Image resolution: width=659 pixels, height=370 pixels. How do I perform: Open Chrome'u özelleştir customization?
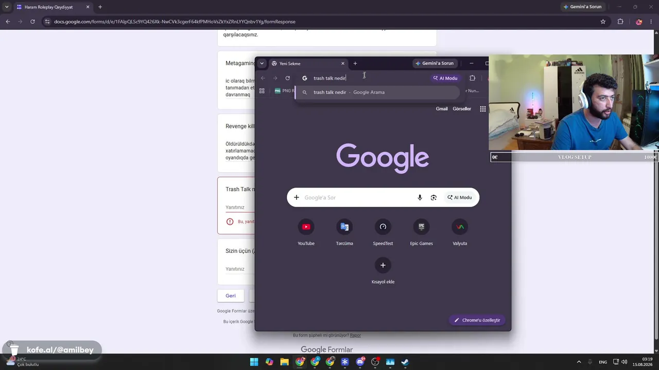[477, 320]
